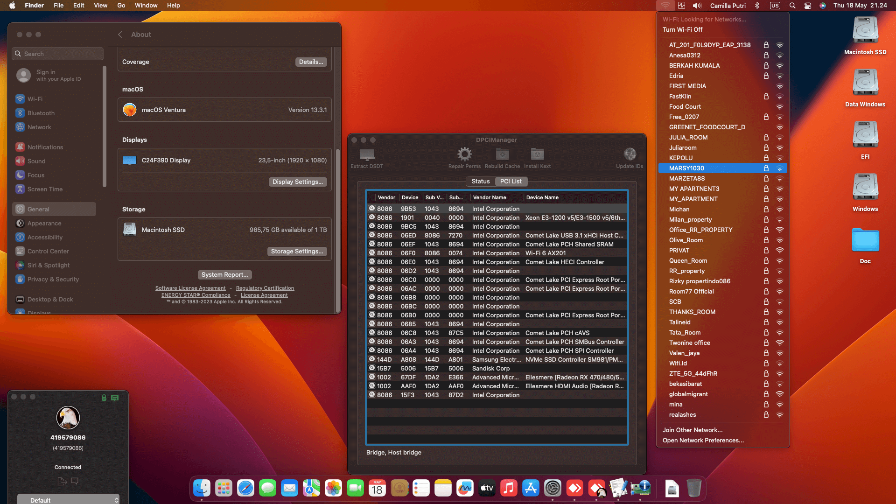Click macOS Ventura version row
The image size is (896, 504).
click(224, 110)
